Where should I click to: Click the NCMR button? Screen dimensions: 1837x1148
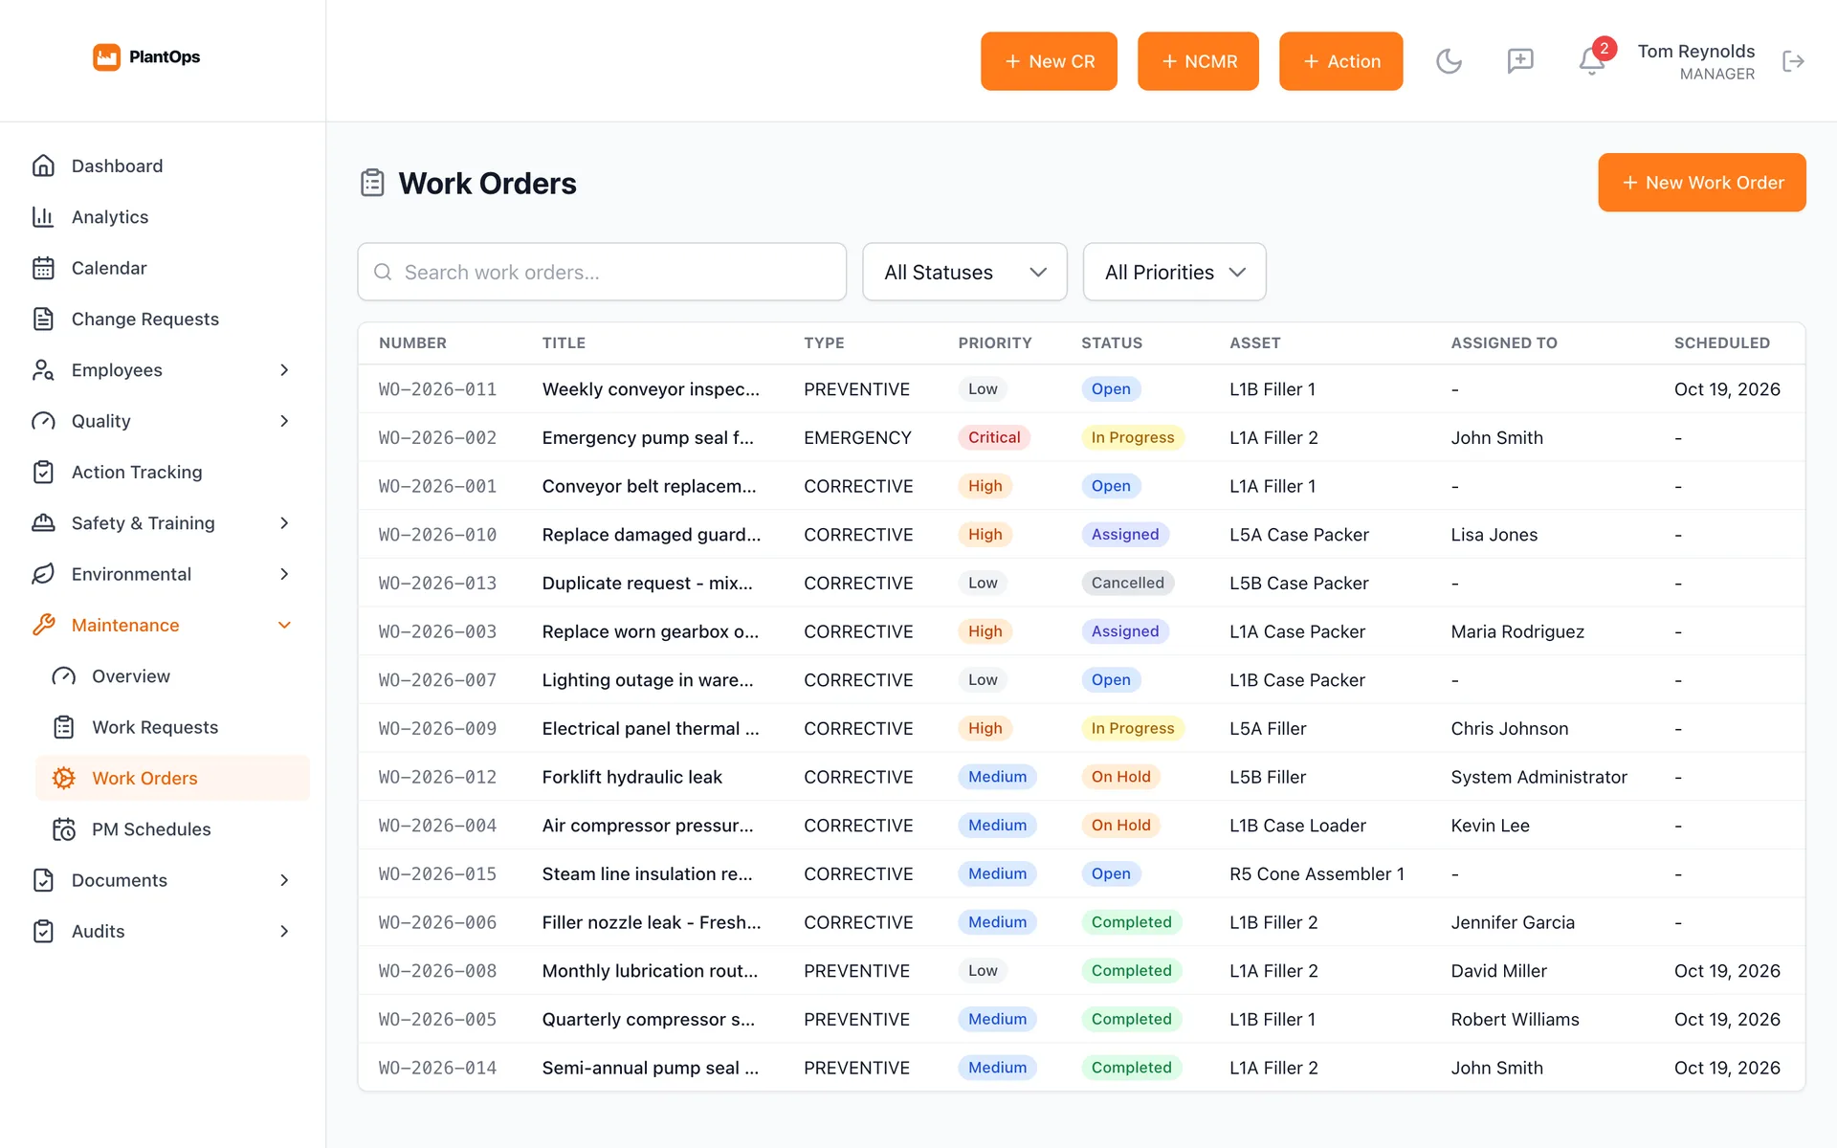click(1198, 61)
